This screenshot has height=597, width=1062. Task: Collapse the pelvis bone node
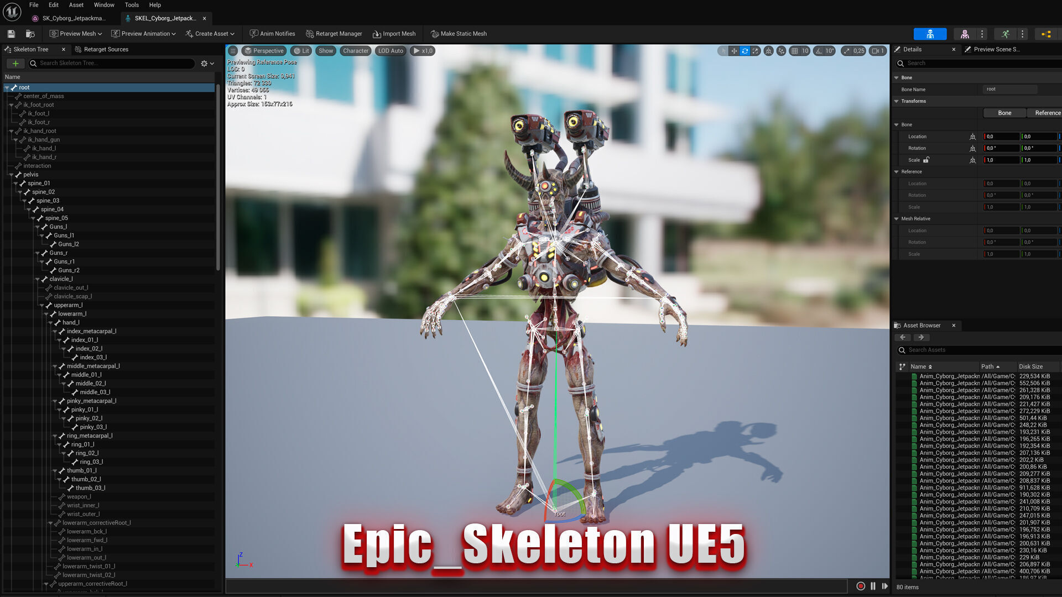(12, 175)
